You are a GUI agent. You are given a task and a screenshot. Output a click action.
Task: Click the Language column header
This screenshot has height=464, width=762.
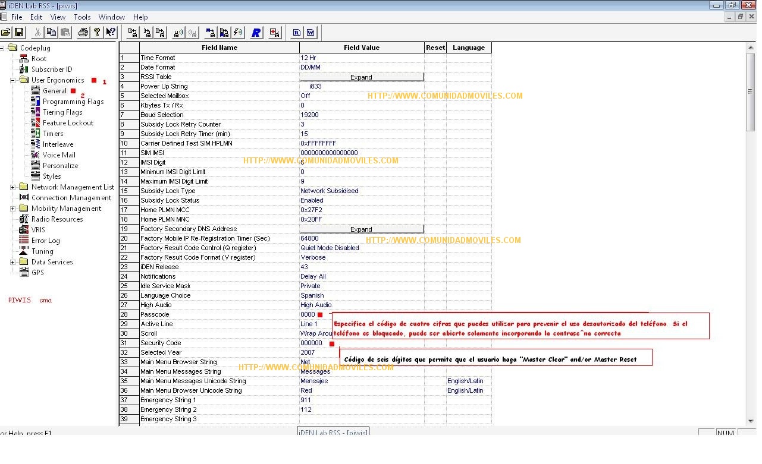[469, 48]
